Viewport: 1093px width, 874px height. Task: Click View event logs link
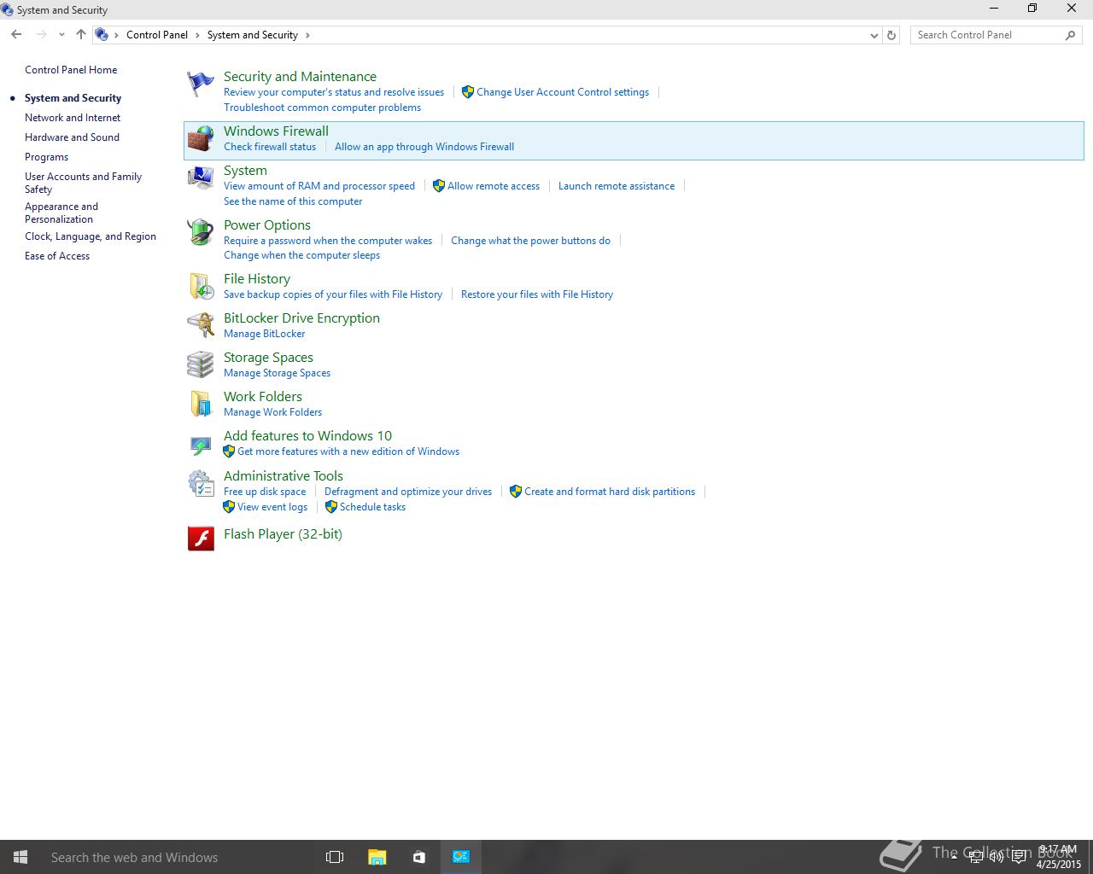pyautogui.click(x=272, y=507)
